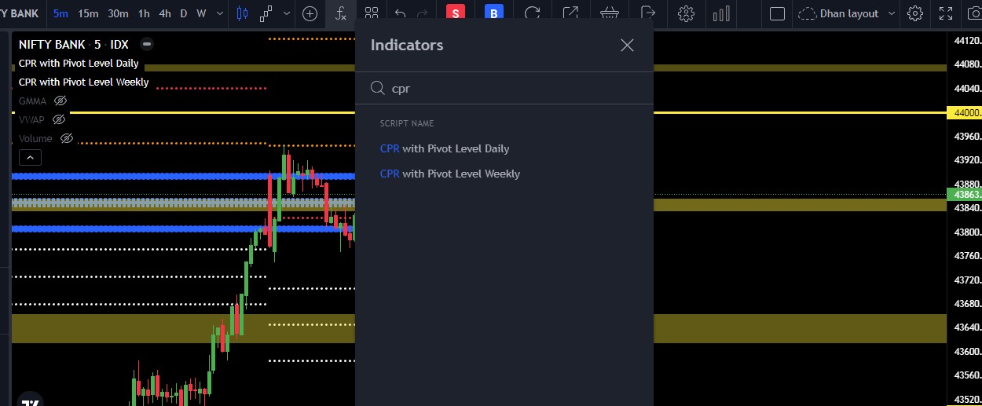
Task: Click the circle icon beside IDX
Action: coord(147,44)
